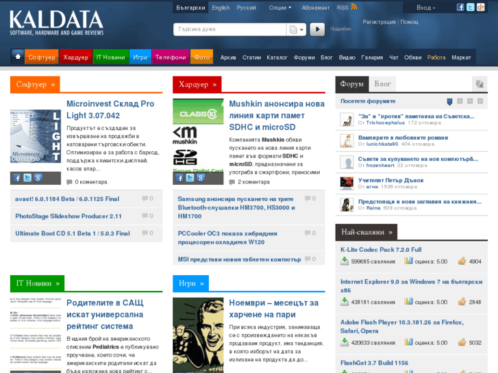498x373 pixels.
Task: Open Twitter icon in top header
Action: (471, 7)
